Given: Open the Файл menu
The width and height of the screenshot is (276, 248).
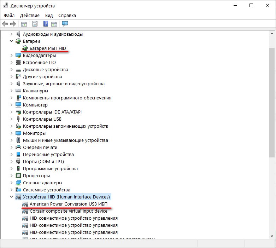Looking at the screenshot, I should [9, 15].
